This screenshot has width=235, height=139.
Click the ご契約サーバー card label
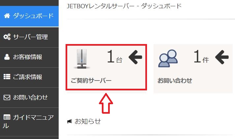click(x=91, y=81)
